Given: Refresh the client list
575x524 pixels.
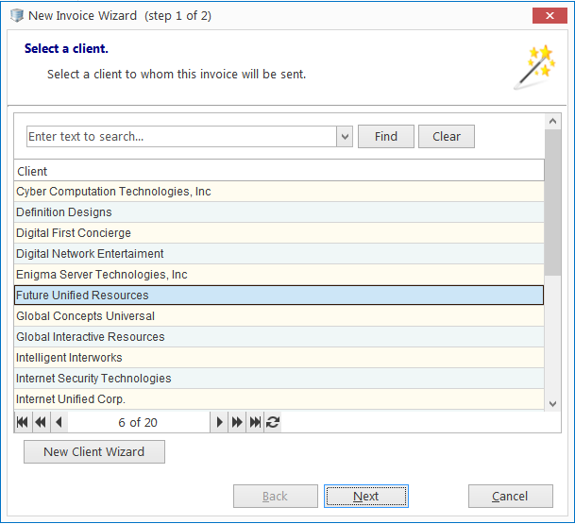Looking at the screenshot, I should pos(273,422).
